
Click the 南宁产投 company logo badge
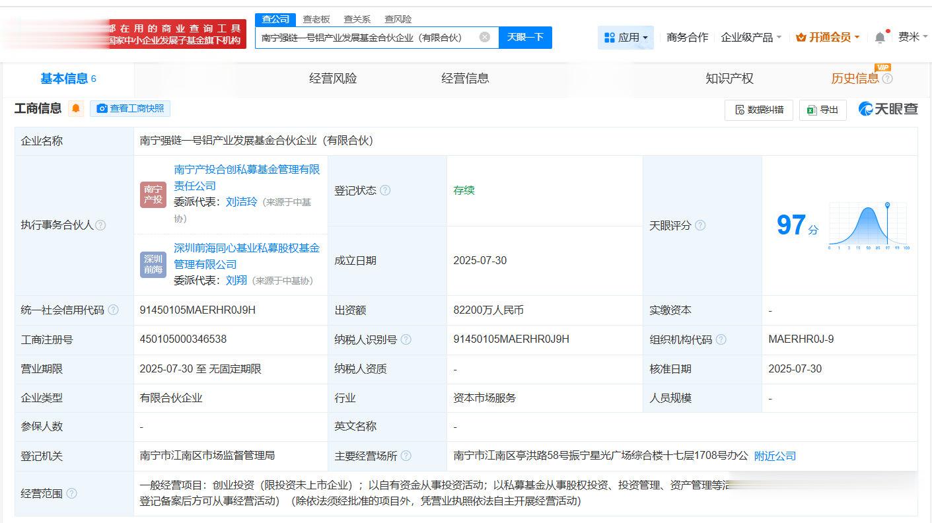153,194
